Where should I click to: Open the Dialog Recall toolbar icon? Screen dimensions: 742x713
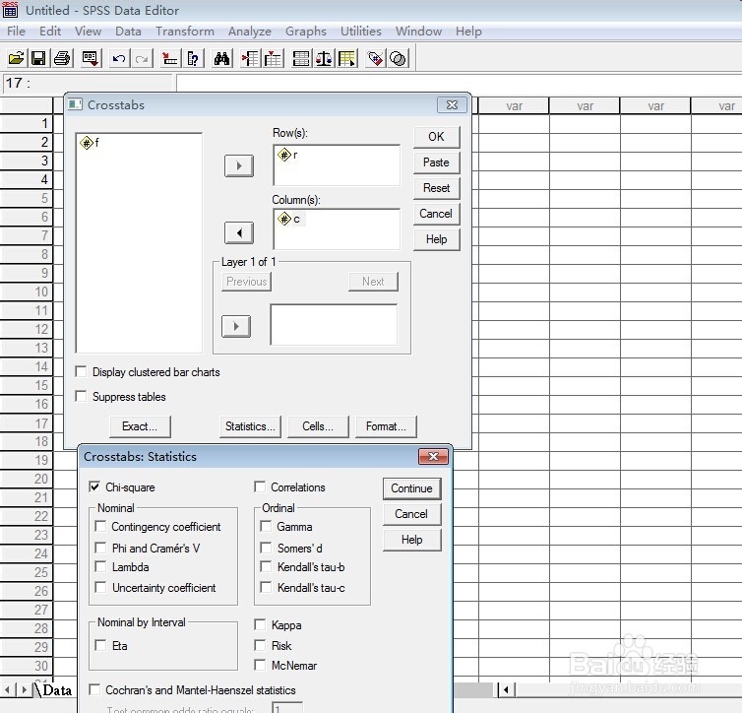tap(90, 59)
